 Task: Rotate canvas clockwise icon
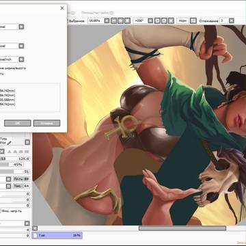pos(164,20)
